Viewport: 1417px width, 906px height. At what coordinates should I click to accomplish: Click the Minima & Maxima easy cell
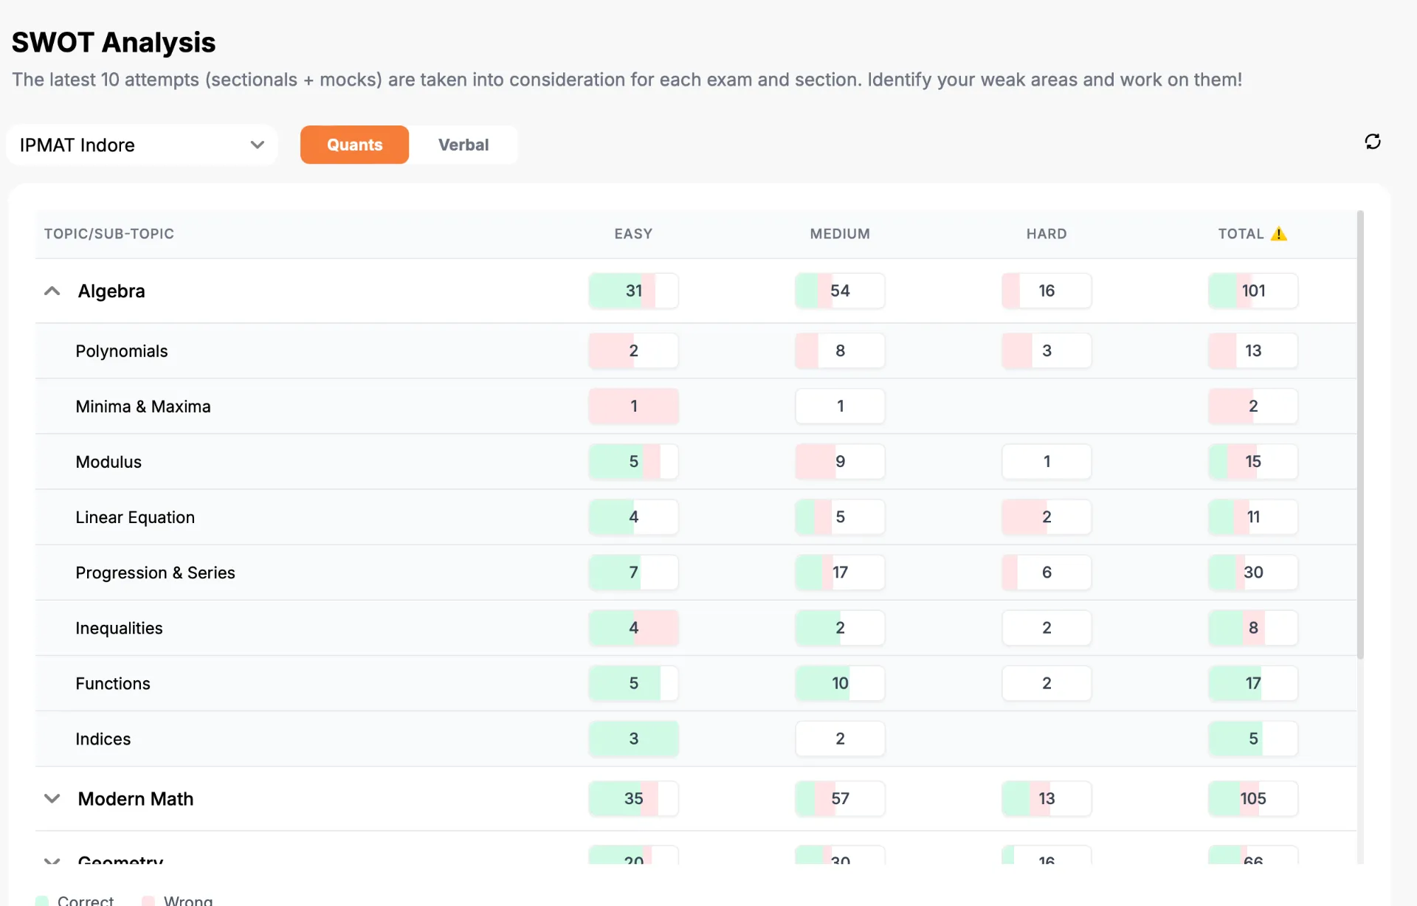click(x=633, y=406)
